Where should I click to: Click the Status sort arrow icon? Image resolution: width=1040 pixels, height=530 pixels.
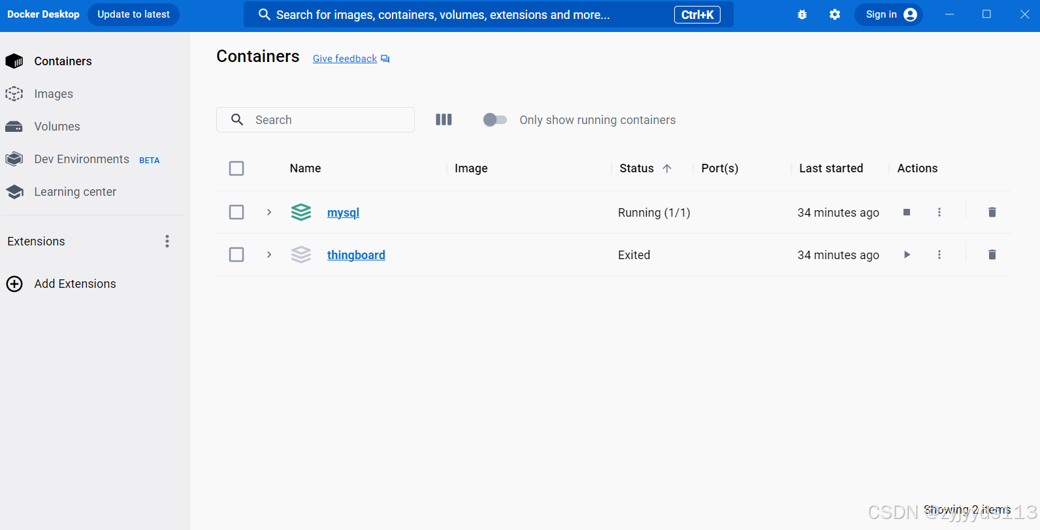tap(667, 168)
